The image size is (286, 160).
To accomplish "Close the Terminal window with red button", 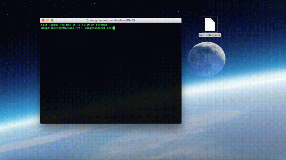I will (x=43, y=20).
